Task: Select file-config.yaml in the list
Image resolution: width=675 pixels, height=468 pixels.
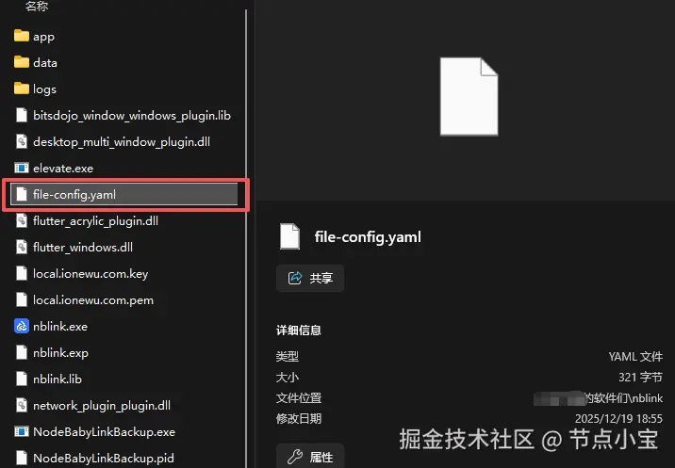Action: pos(124,194)
